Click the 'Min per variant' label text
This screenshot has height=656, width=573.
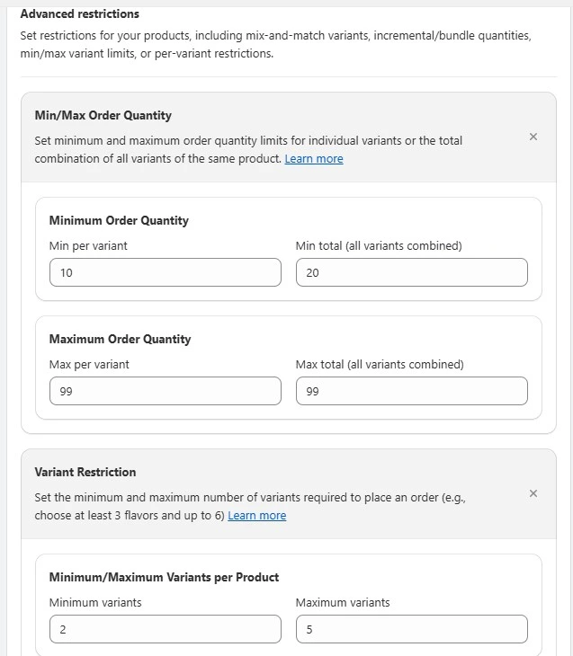point(88,245)
